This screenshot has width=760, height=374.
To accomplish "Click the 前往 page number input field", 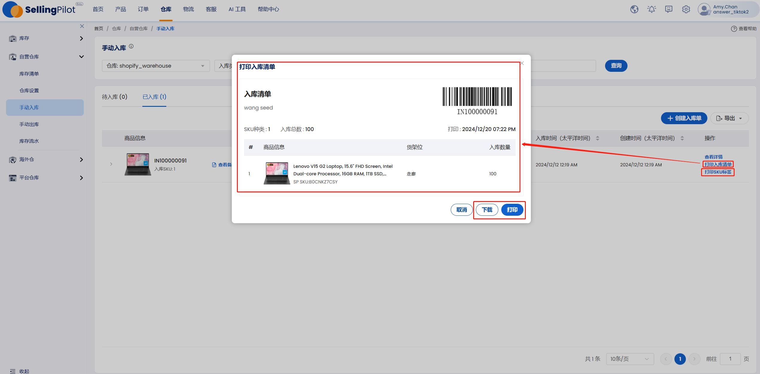I will coord(730,359).
